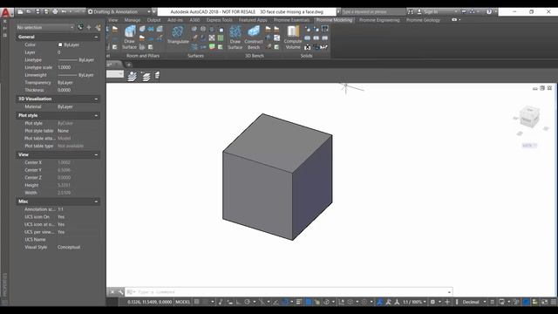
Task: Click the Customization menu icon in status bar
Action: [554, 302]
